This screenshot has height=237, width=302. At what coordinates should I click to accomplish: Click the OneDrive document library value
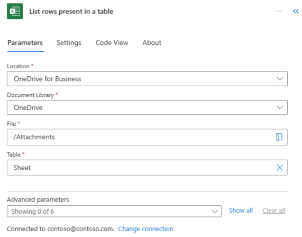(x=28, y=107)
